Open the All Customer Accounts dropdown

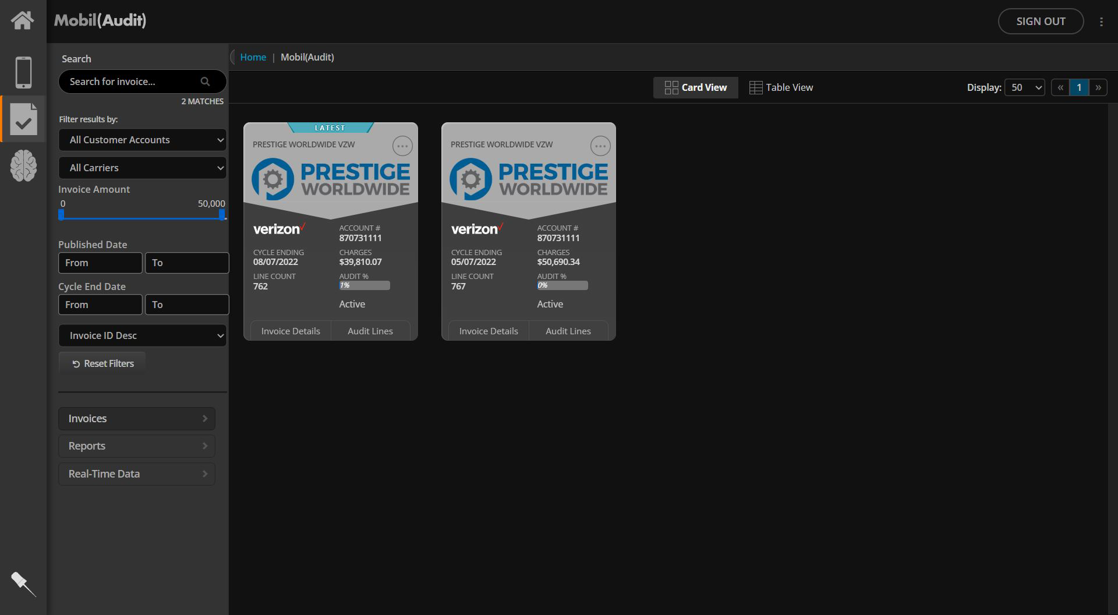point(143,140)
